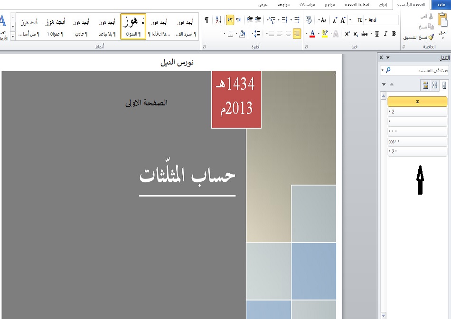451x319 pixels.
Task: Toggle right-to-left text direction
Action: coord(230,20)
